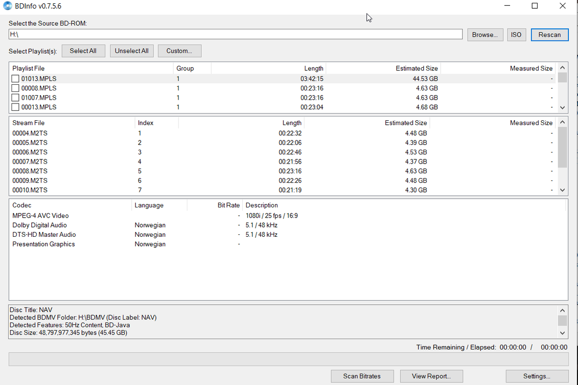578x385 pixels.
Task: Select the Presentation Graphics row
Action: click(288, 244)
